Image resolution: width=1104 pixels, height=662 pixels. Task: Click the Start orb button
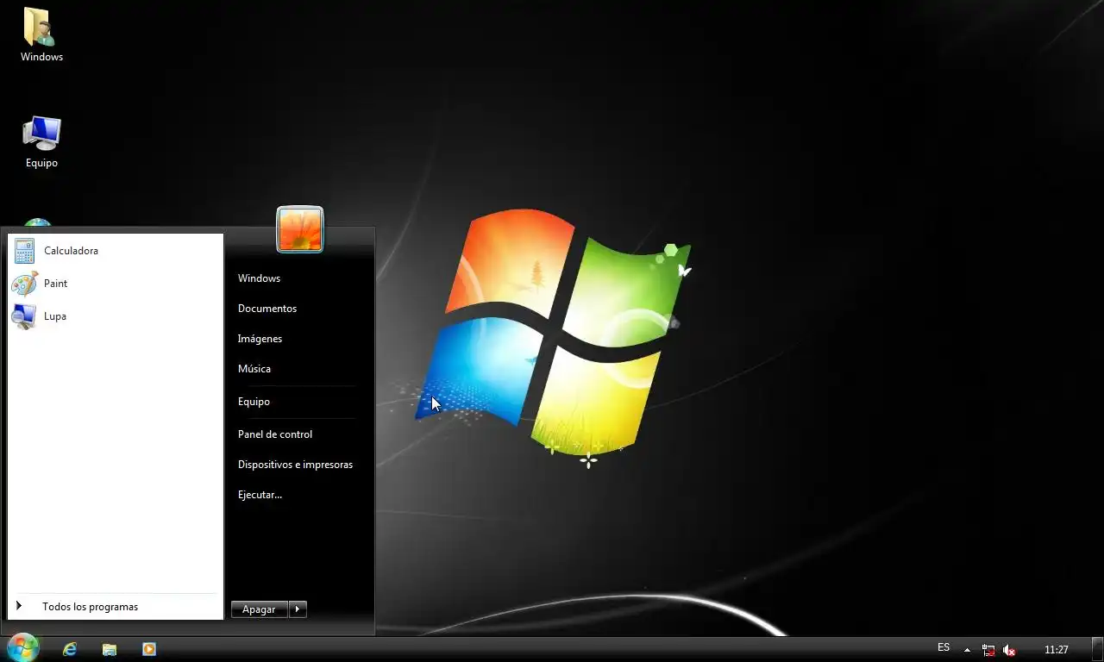(x=23, y=648)
